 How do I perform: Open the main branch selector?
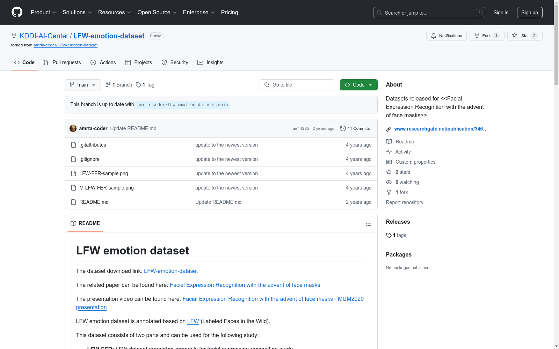tap(83, 85)
